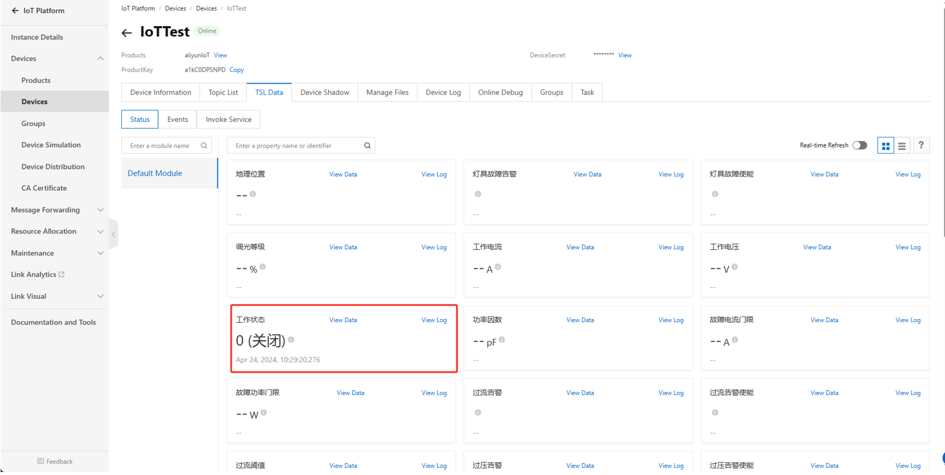This screenshot has width=945, height=475.
Task: Open the Device Shadow tab
Action: (324, 93)
